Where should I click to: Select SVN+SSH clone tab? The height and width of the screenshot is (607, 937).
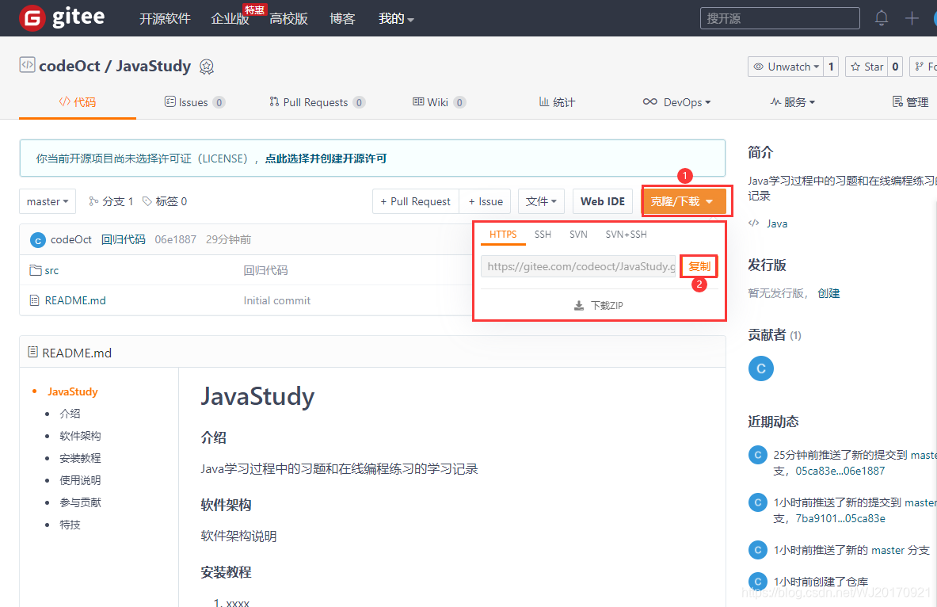627,235
